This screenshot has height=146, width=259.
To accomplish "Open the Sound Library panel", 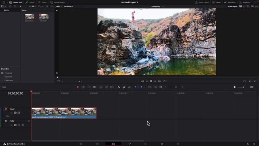I will click(x=57, y=2).
